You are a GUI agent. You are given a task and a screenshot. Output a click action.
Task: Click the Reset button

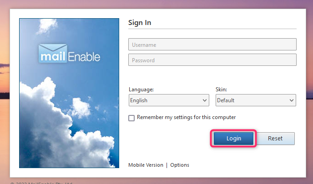[275, 139]
